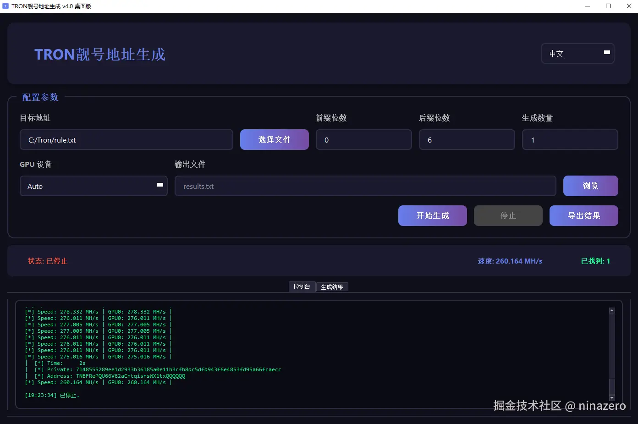Click the [19:23:34] 已停止. log line
Image resolution: width=638 pixels, height=424 pixels.
point(52,395)
